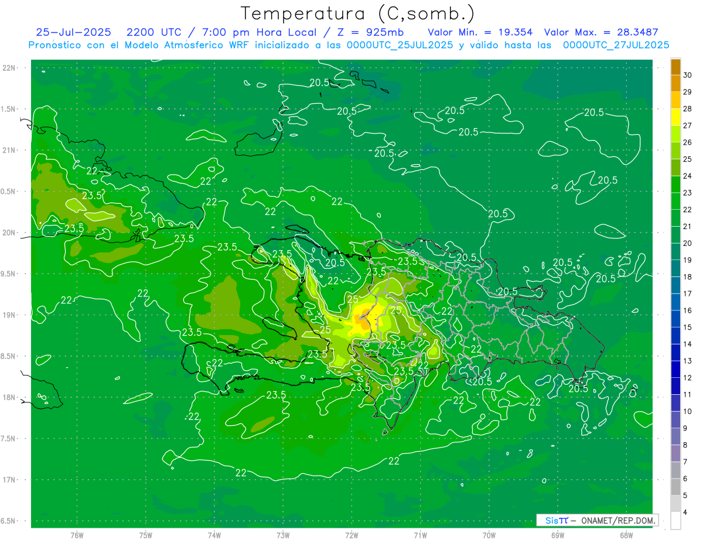Click the 22N latitude axis label

coord(9,68)
